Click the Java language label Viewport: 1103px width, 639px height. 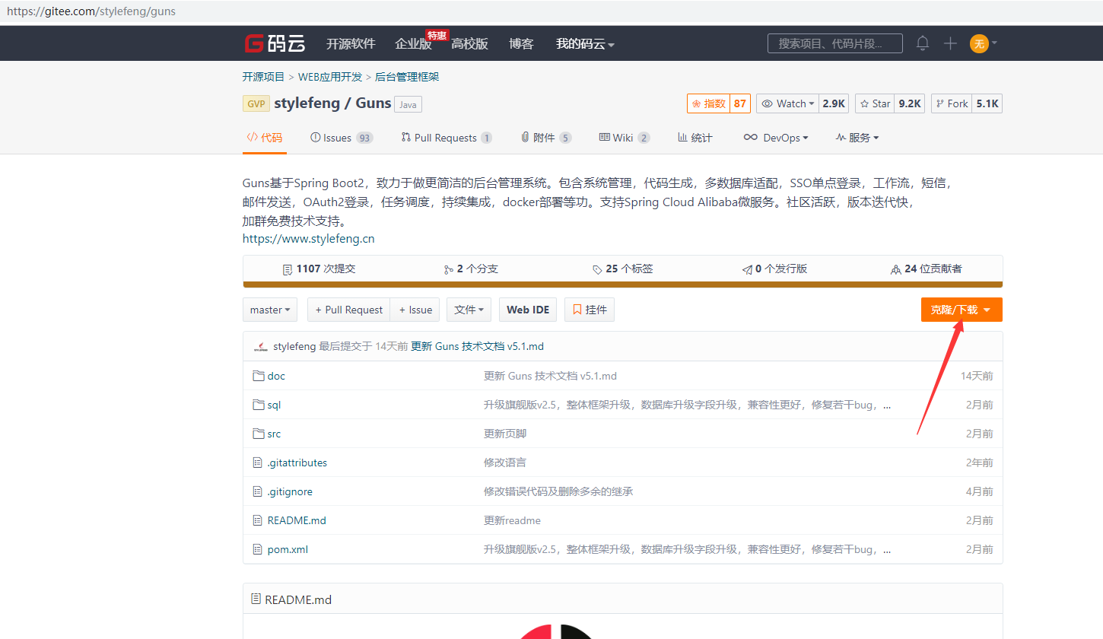tap(408, 104)
